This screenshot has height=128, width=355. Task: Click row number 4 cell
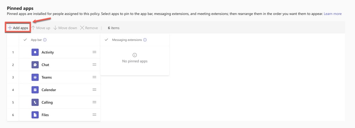13,90
